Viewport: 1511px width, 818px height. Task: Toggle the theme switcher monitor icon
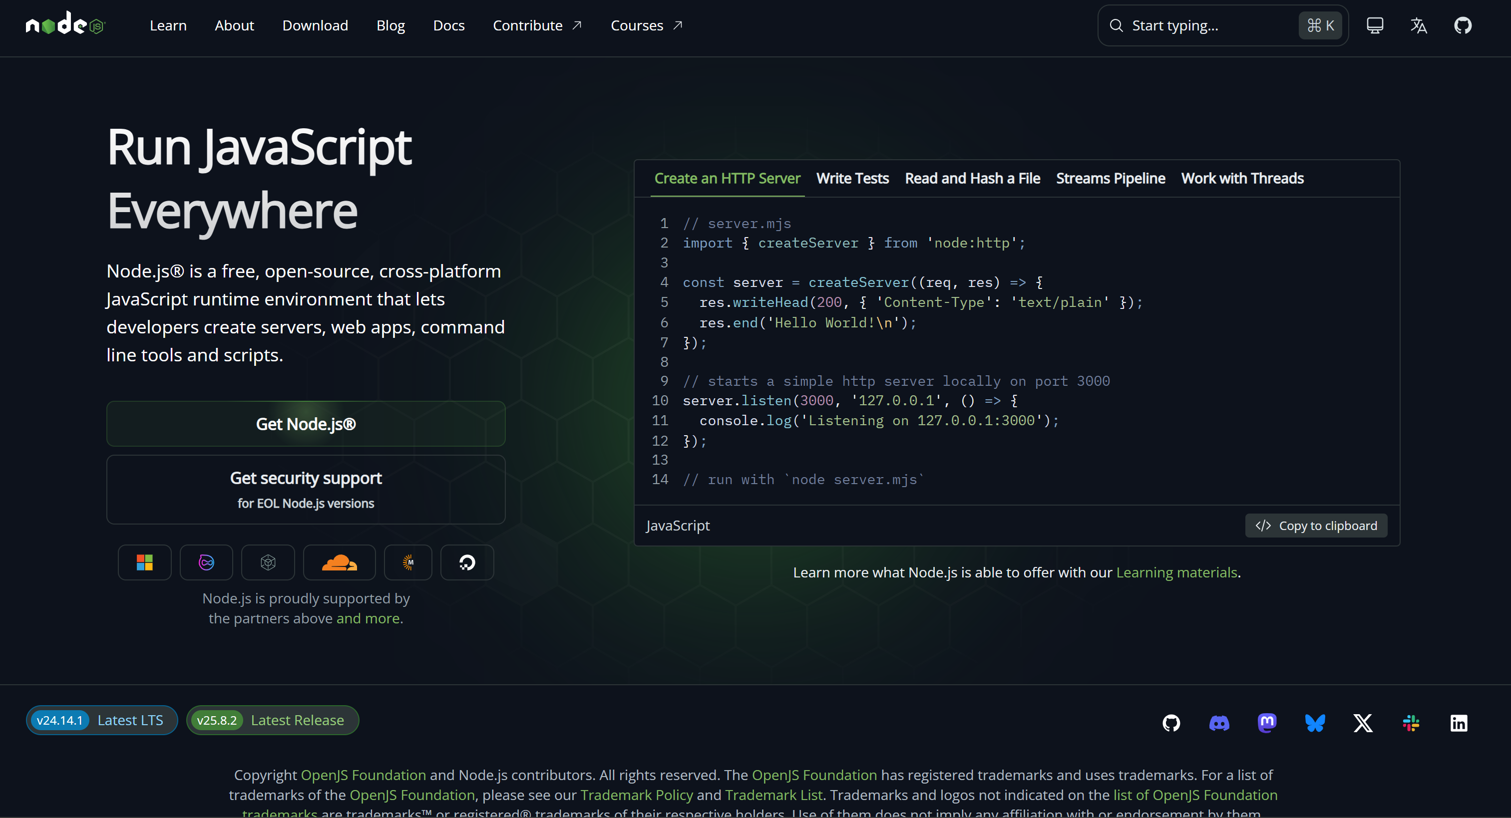1374,25
